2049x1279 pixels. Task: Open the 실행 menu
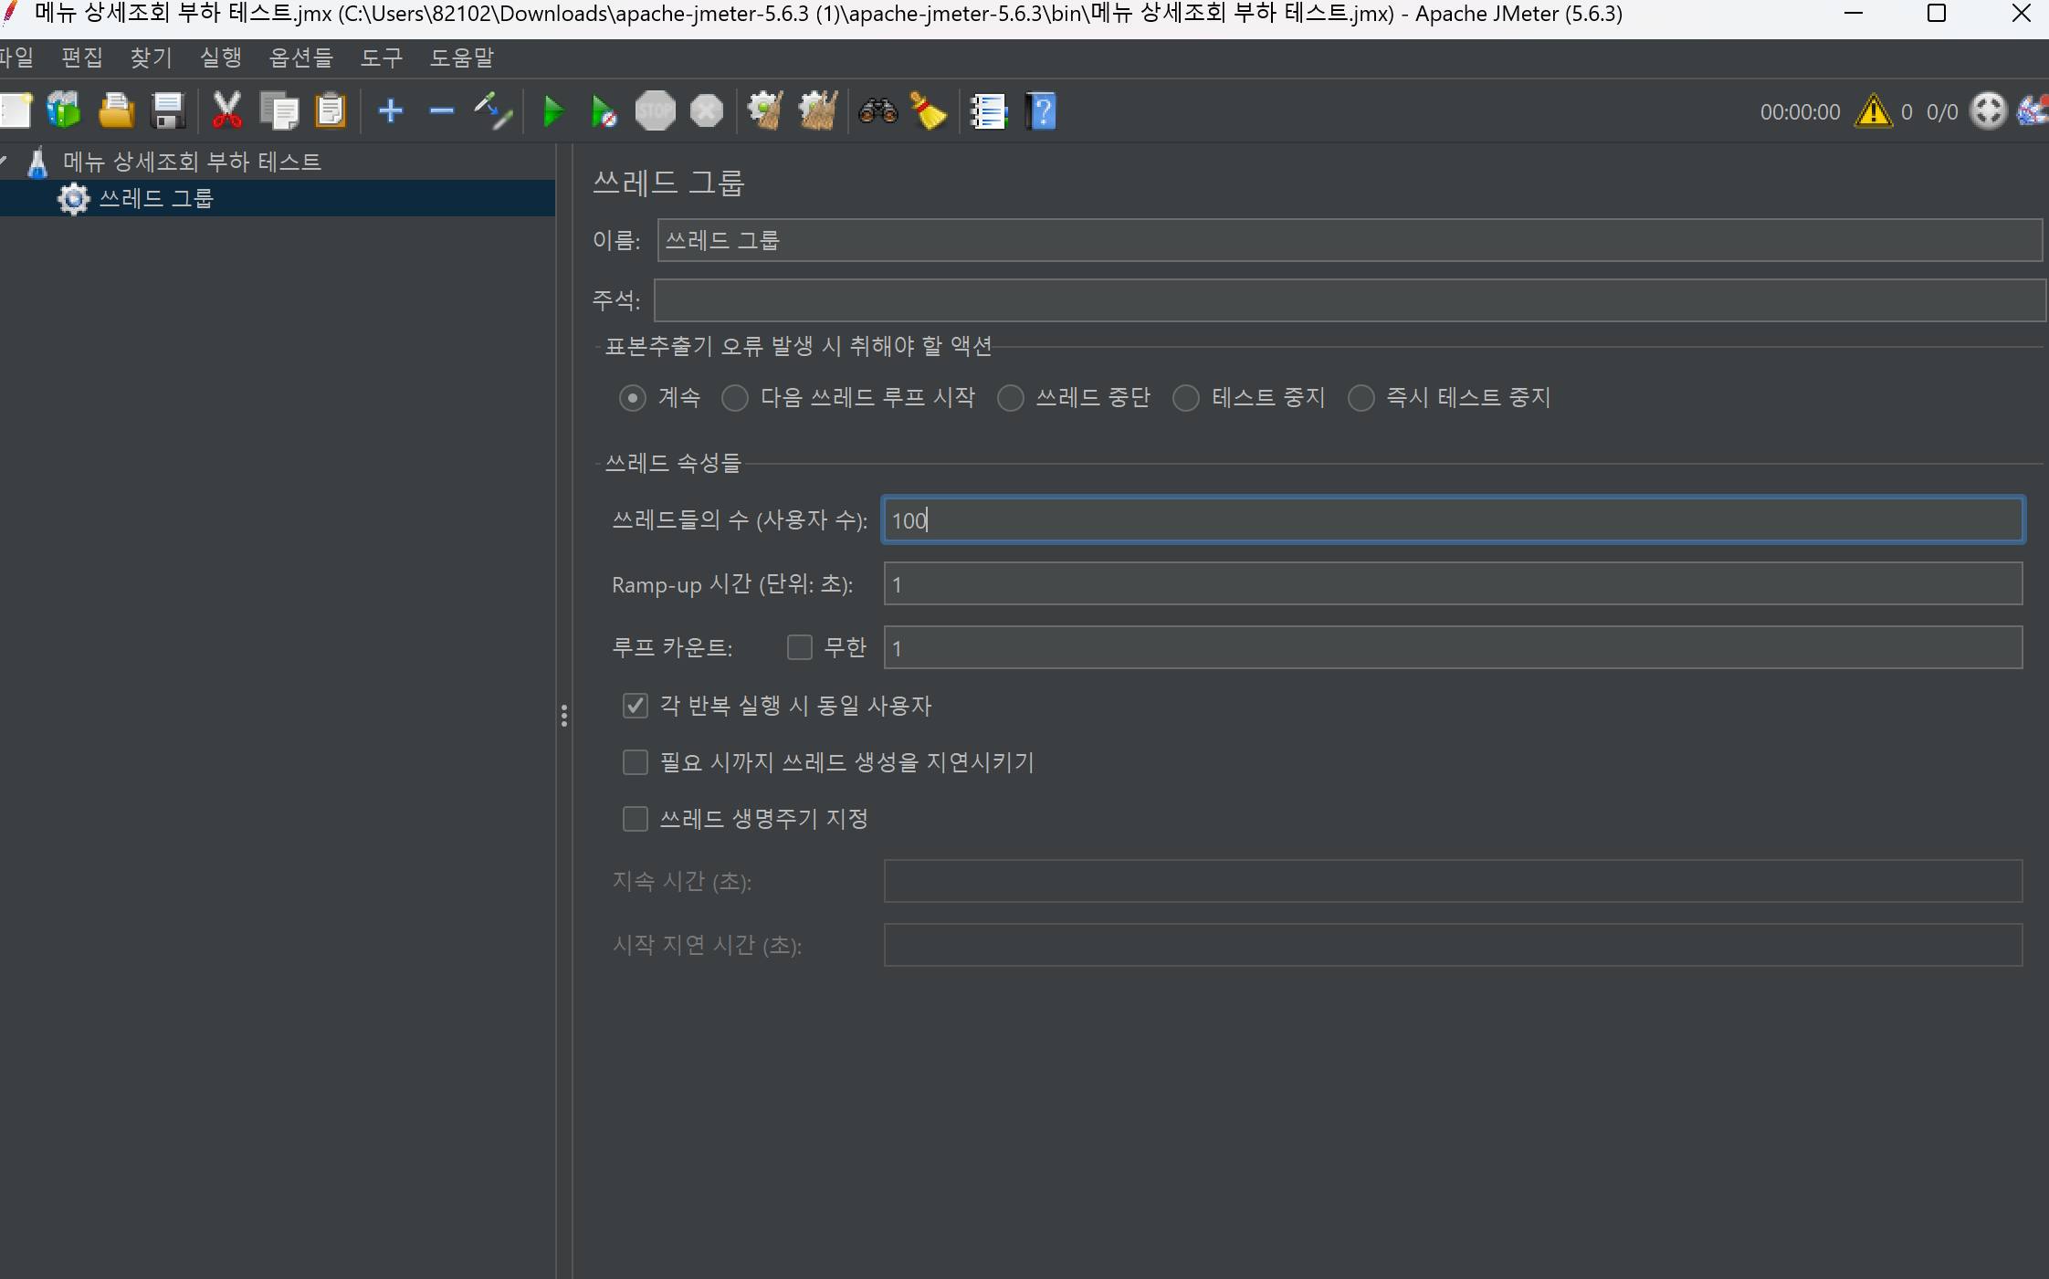[x=221, y=58]
